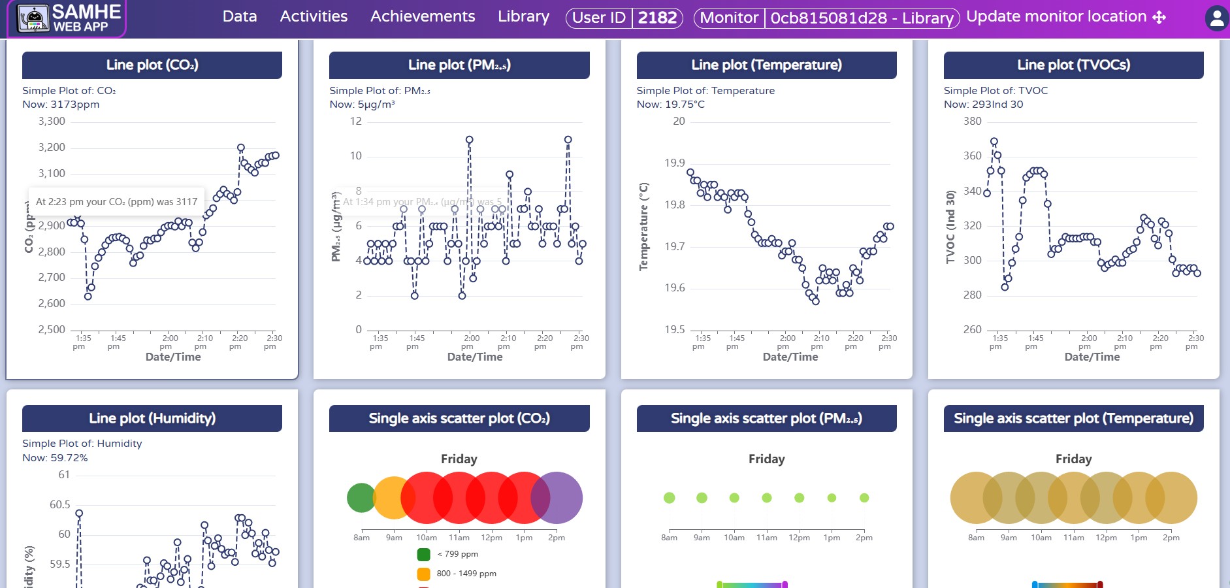Image resolution: width=1230 pixels, height=588 pixels.
Task: Click the move arrows location icon
Action: click(1159, 18)
